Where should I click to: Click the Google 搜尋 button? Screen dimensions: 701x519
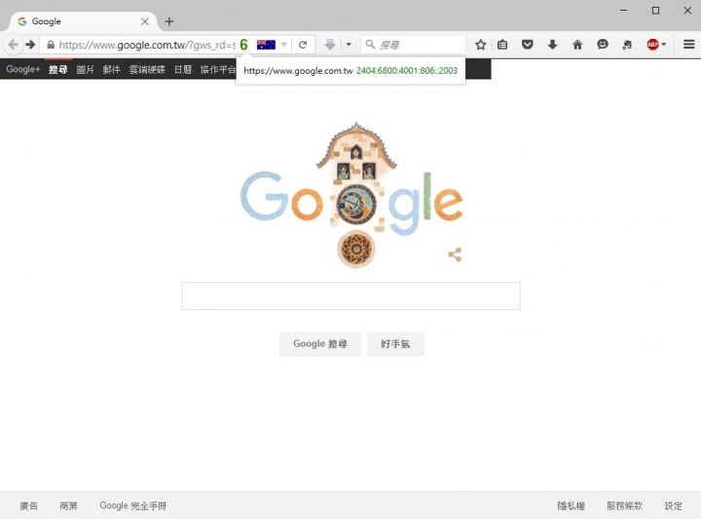coord(320,344)
